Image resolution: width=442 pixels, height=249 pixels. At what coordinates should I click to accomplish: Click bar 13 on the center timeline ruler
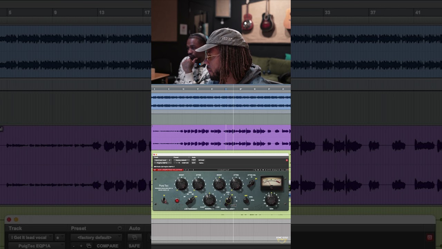click(183, 89)
